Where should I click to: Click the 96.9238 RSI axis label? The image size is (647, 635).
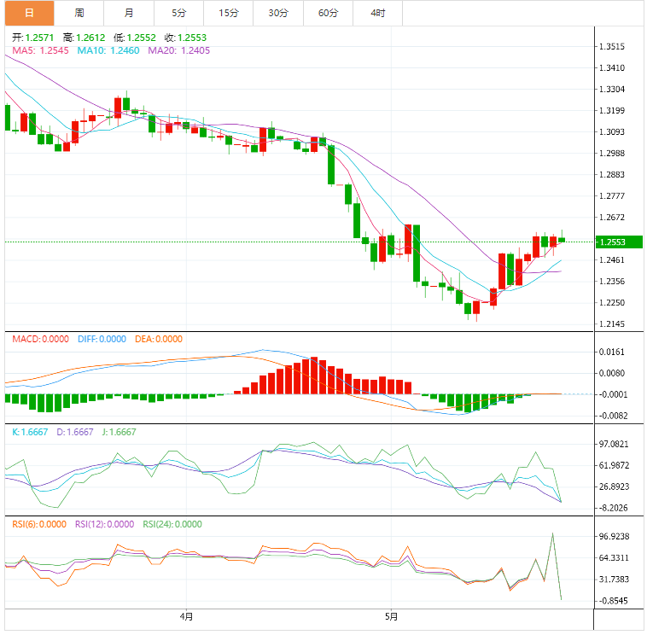(x=614, y=536)
